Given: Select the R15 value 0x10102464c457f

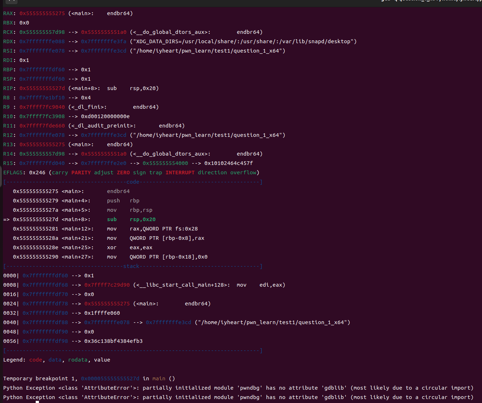Looking at the screenshot, I should click(229, 163).
